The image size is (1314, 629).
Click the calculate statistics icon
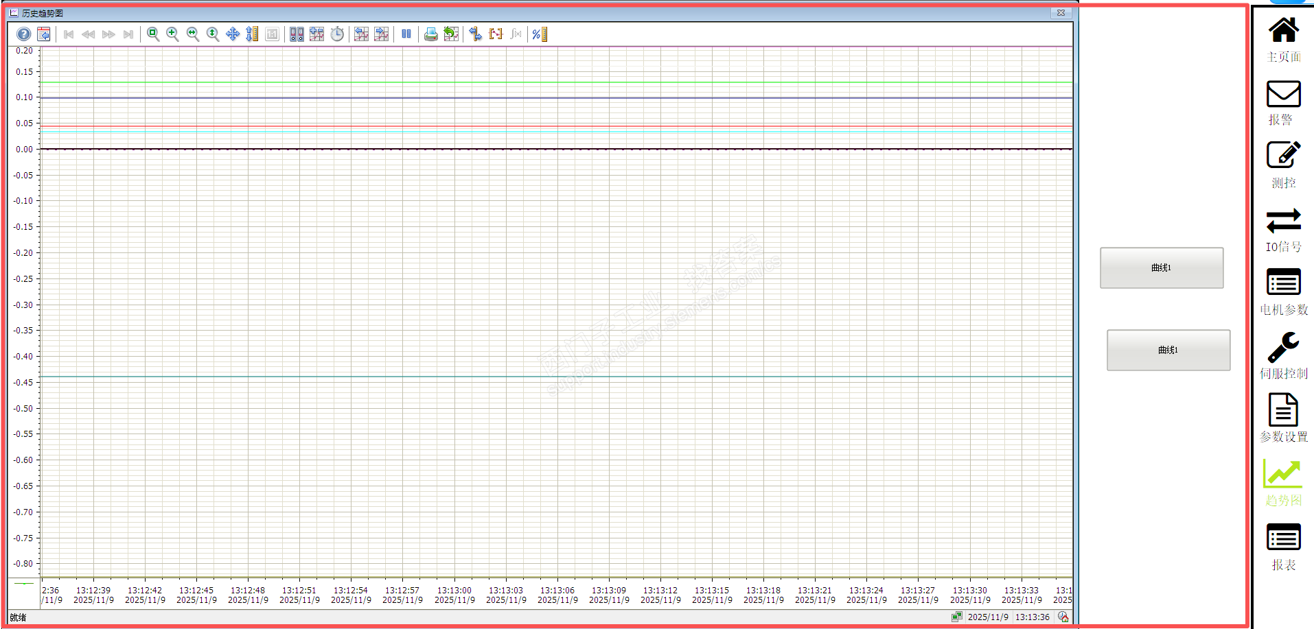(516, 34)
